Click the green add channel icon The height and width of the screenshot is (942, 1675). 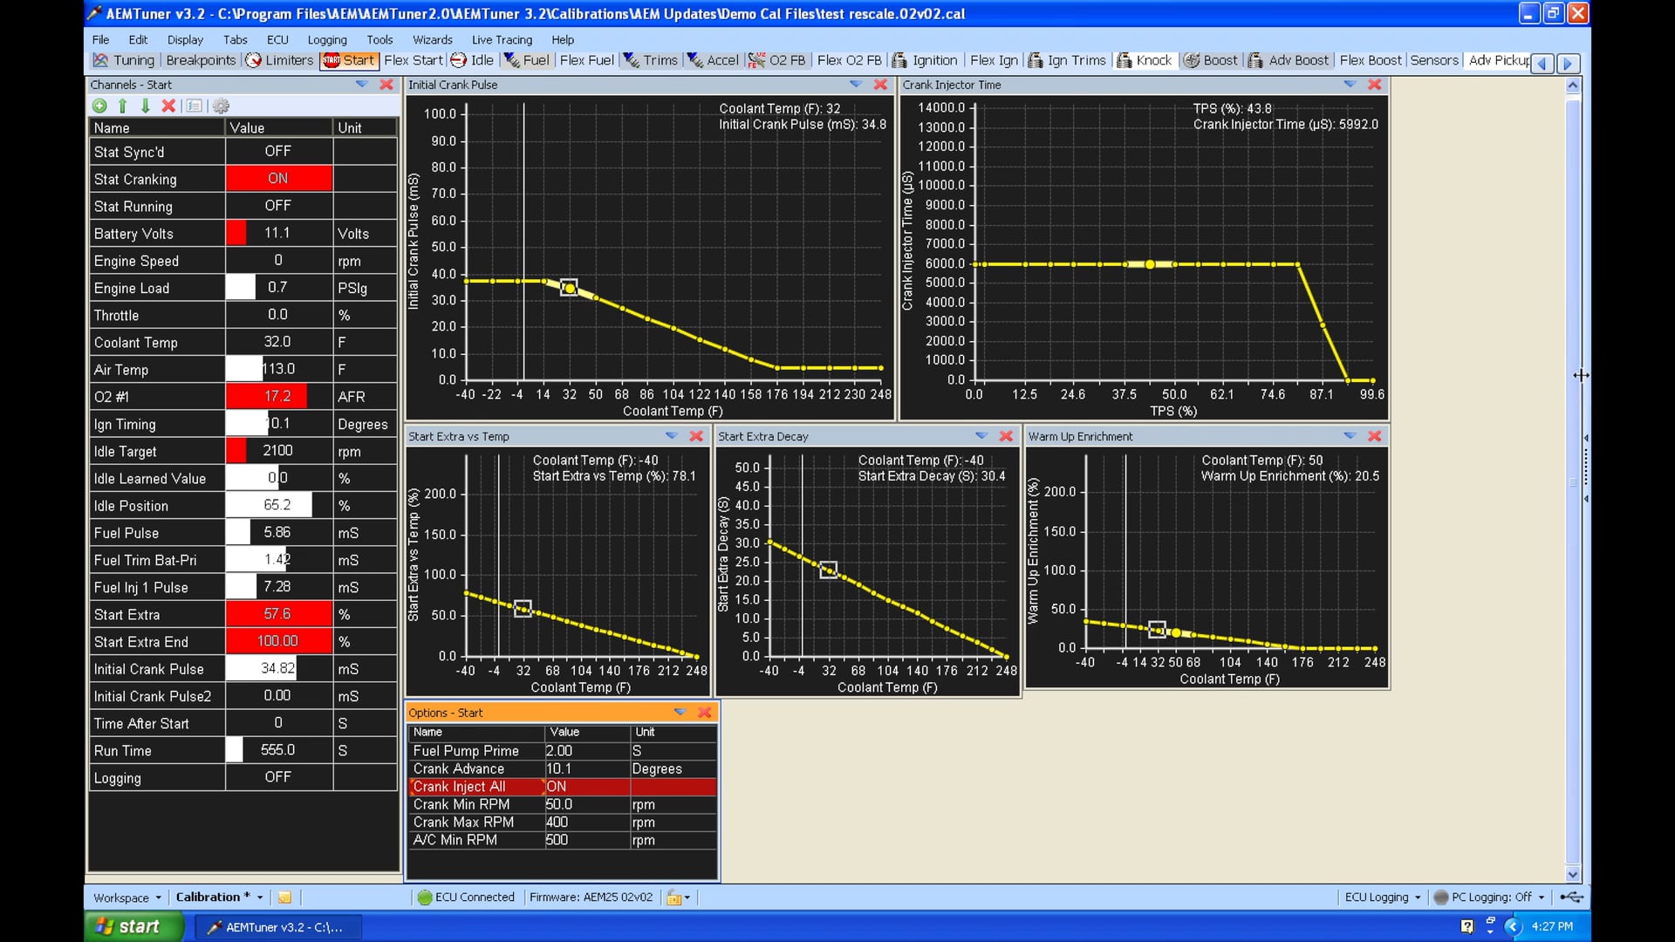coord(99,106)
